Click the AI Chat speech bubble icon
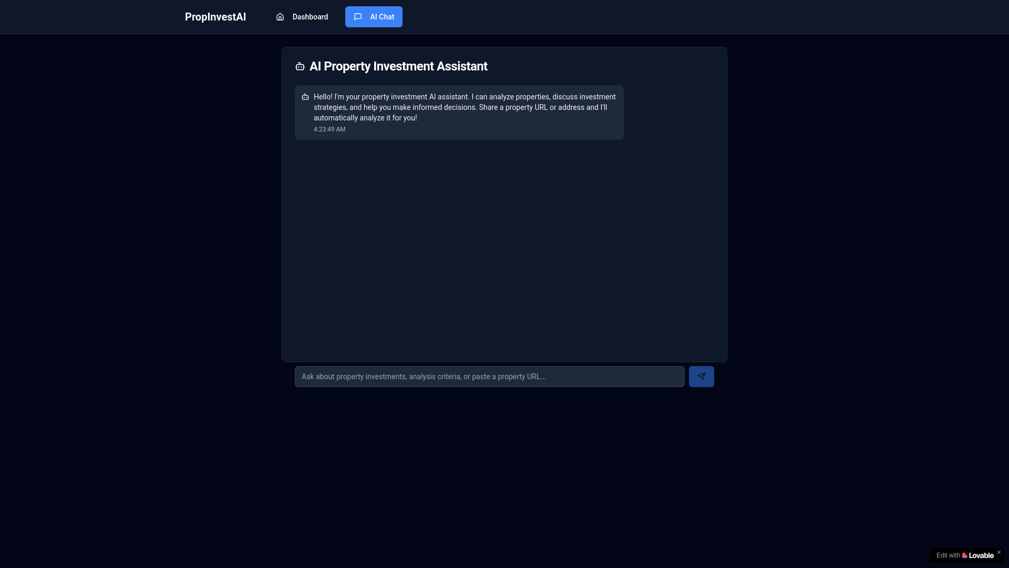1009x568 pixels. [358, 17]
